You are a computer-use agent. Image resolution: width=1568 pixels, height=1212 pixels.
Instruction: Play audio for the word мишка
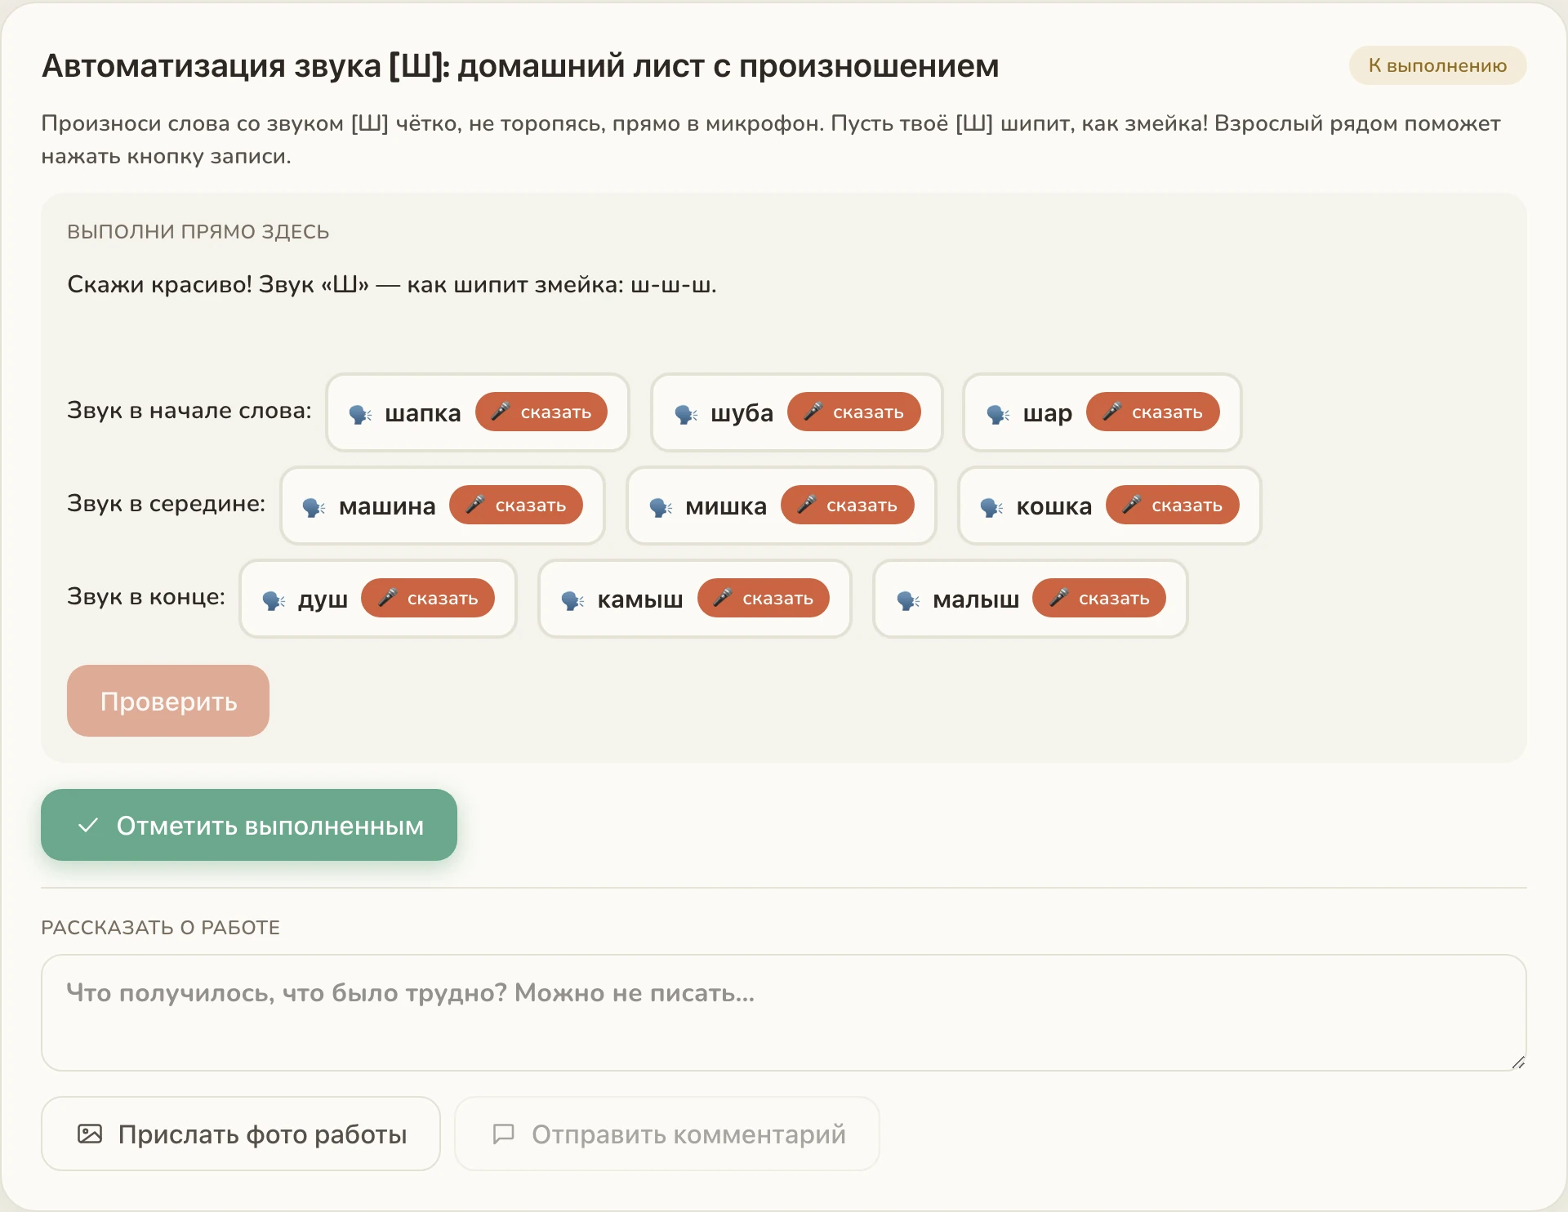[x=661, y=507]
